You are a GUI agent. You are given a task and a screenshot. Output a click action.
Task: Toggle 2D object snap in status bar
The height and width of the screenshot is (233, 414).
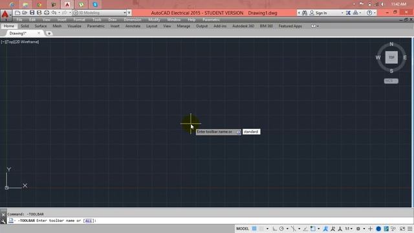coord(313,228)
